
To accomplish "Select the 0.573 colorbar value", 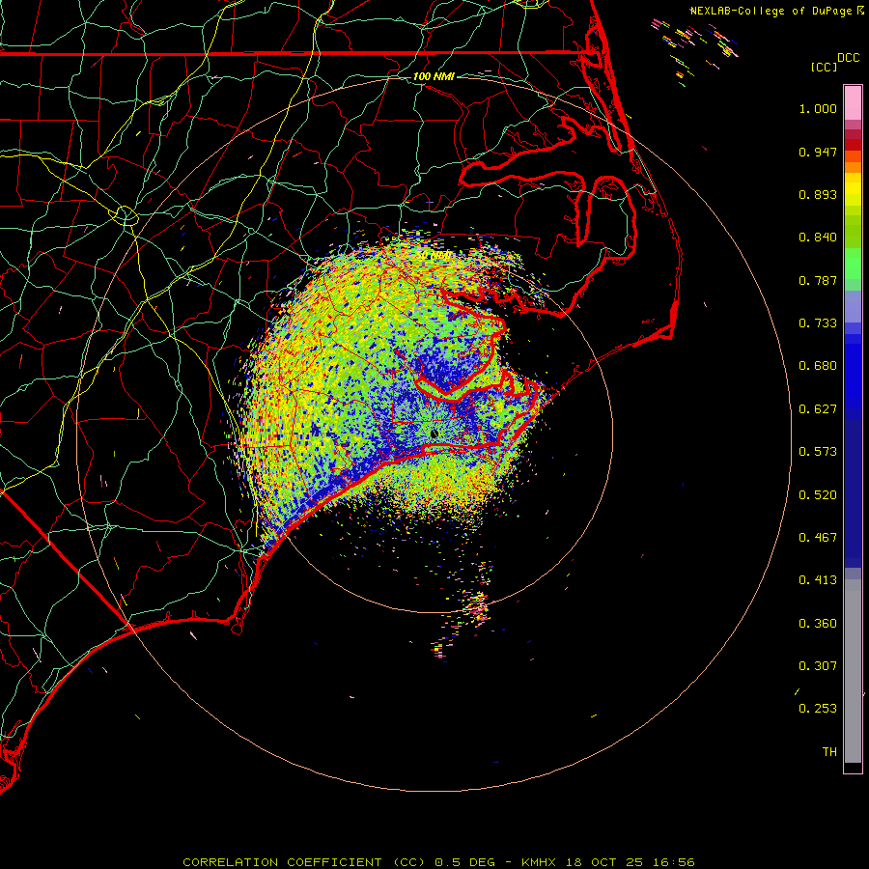I will pos(818,452).
